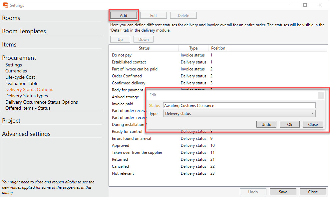Close the Edit dialog with Close button

(x=313, y=124)
